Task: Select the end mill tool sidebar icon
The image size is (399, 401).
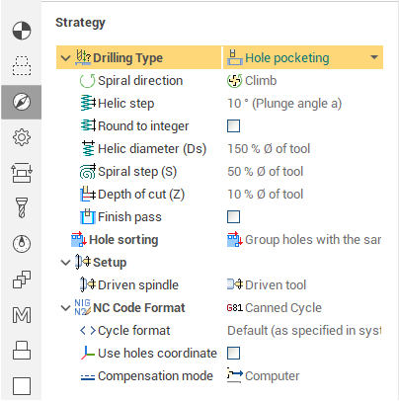Action: (x=22, y=207)
